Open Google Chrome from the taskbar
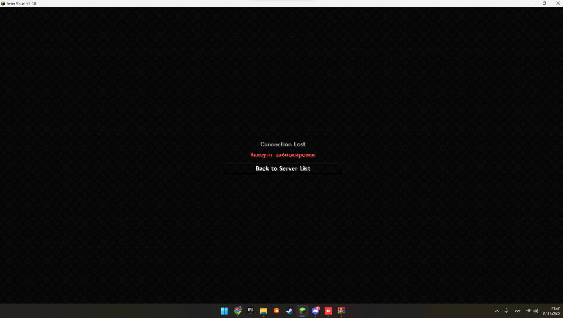 coord(238,311)
